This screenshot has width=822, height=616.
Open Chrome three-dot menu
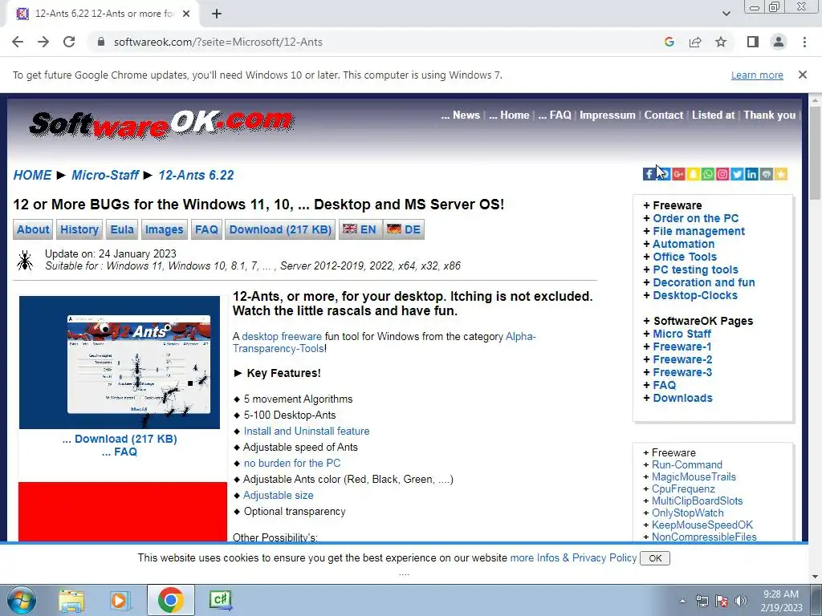[804, 42]
